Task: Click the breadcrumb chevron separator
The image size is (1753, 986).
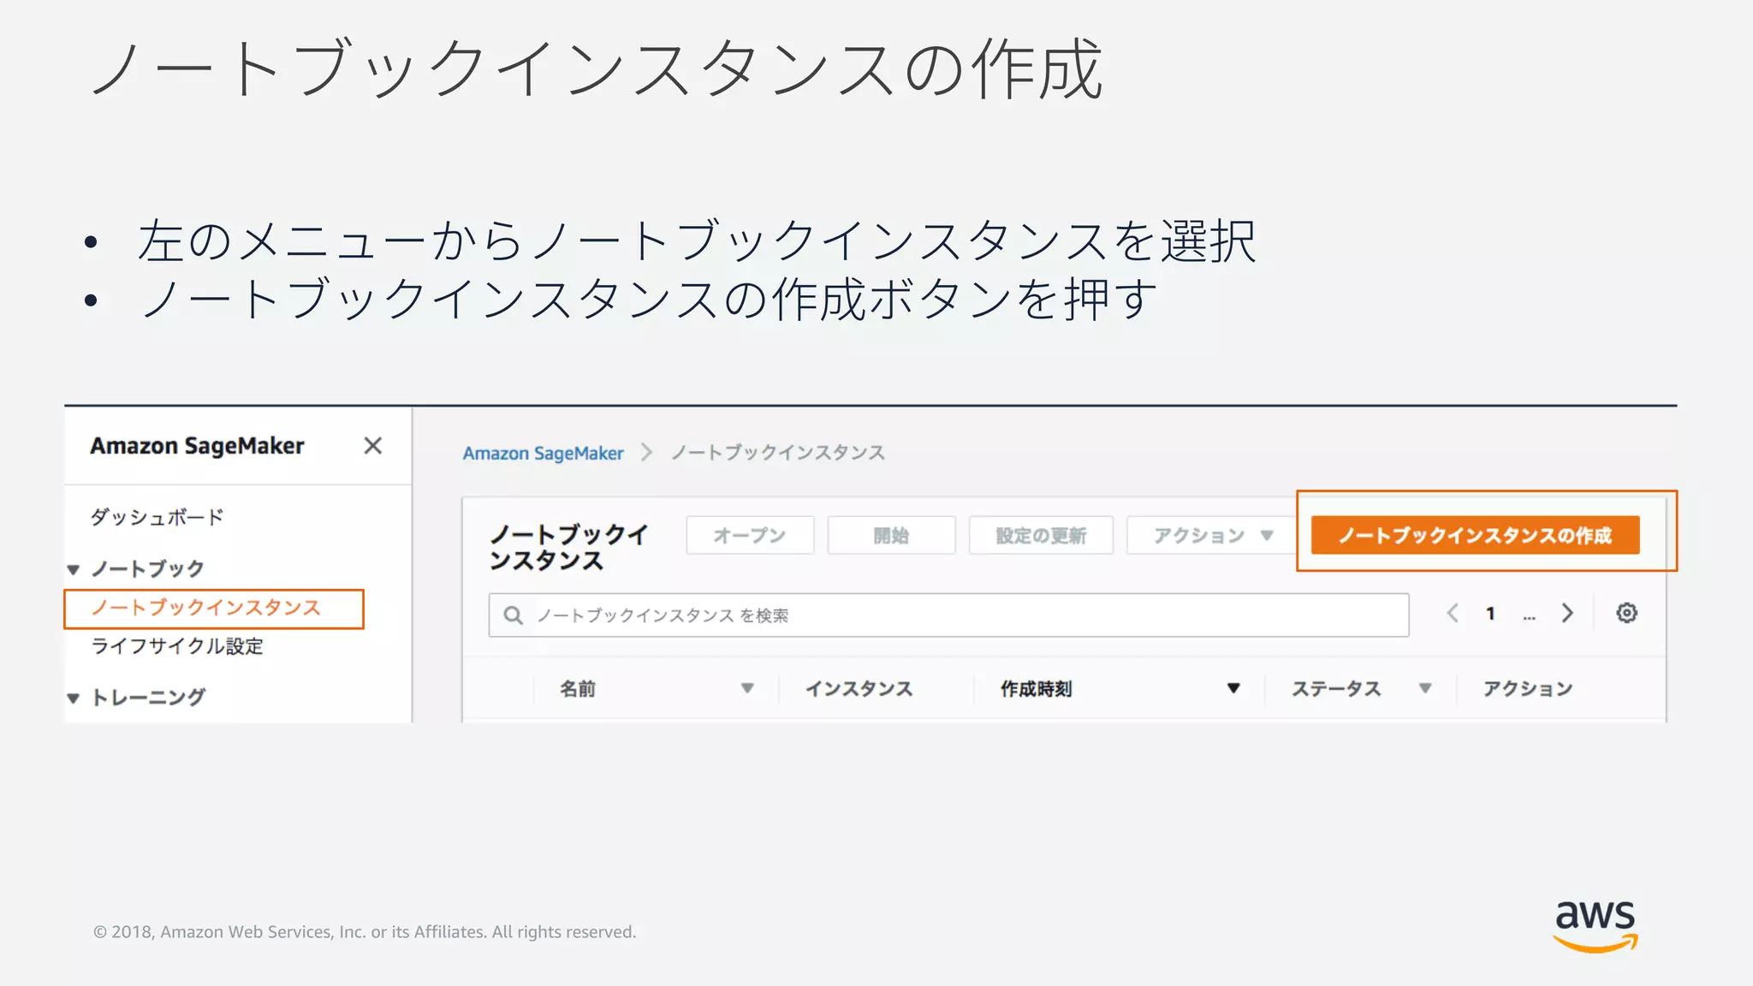Action: click(647, 453)
